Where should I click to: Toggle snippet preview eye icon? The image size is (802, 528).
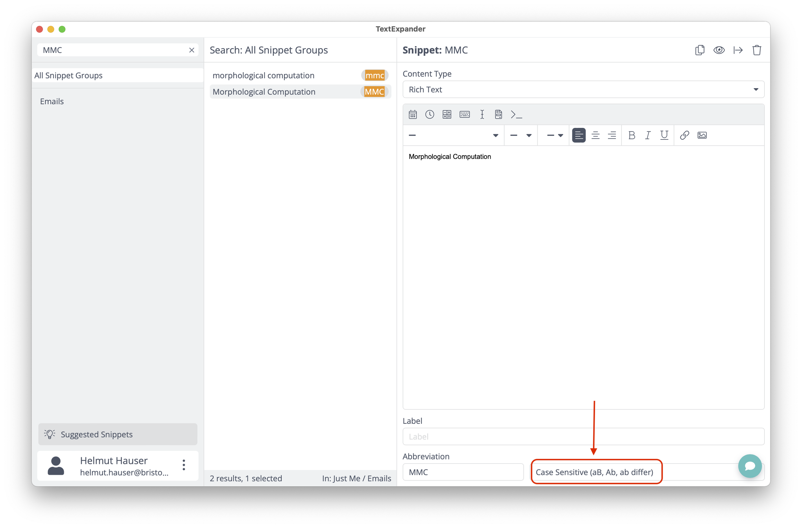pyautogui.click(x=719, y=50)
